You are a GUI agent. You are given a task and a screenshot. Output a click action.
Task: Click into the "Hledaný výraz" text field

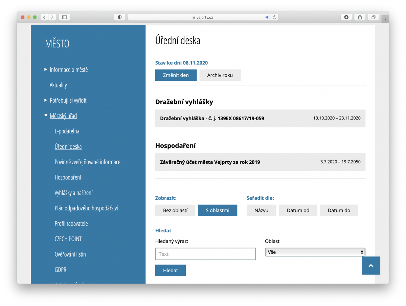pyautogui.click(x=205, y=254)
